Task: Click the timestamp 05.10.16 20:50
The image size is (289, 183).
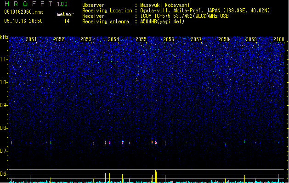Action: pyautogui.click(x=23, y=21)
